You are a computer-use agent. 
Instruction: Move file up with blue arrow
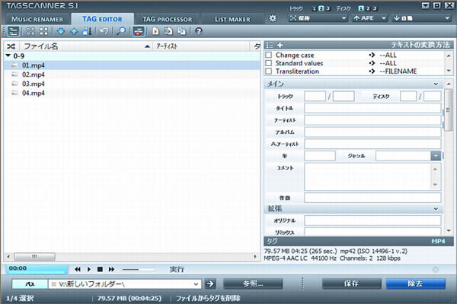(74, 31)
